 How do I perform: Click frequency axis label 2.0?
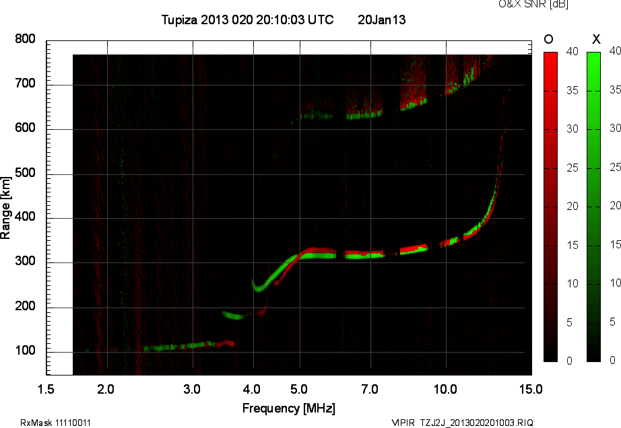106,390
